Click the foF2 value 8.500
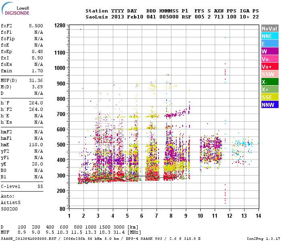The width and height of the screenshot is (281, 241). (x=36, y=26)
